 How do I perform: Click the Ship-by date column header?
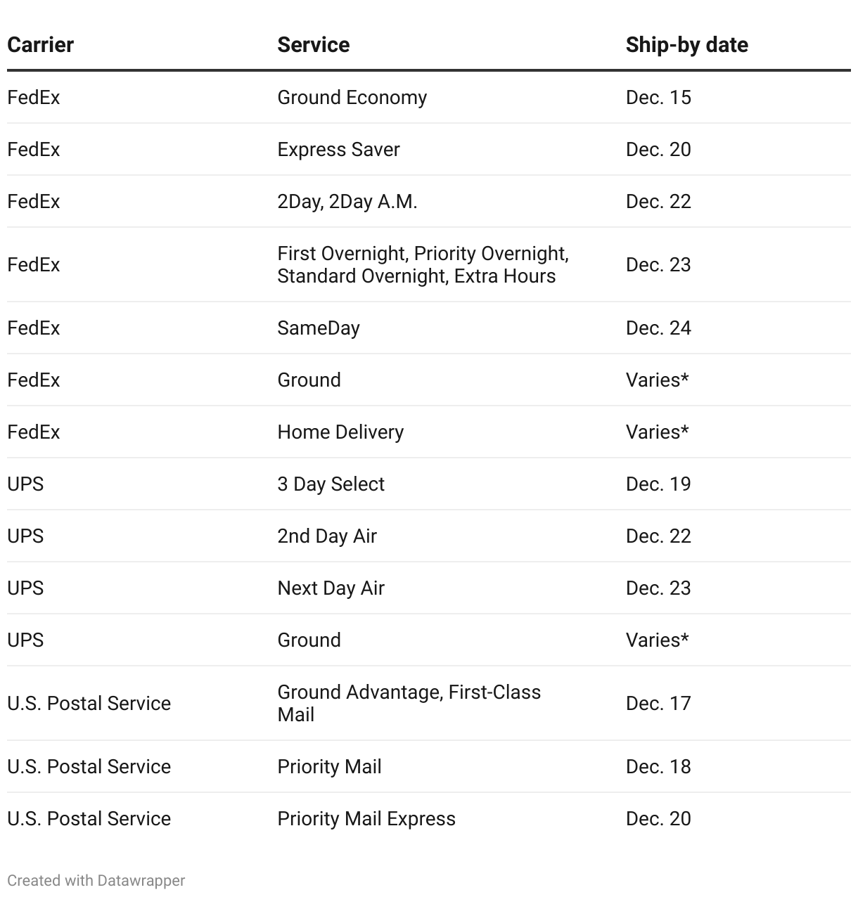[686, 45]
